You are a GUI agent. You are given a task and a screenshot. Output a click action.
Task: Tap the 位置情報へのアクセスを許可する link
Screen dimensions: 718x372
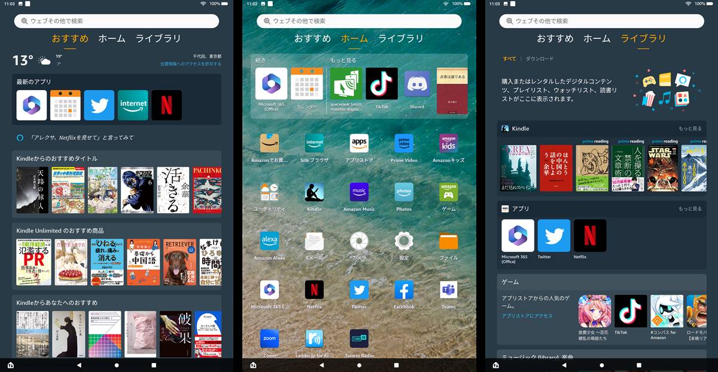click(190, 64)
